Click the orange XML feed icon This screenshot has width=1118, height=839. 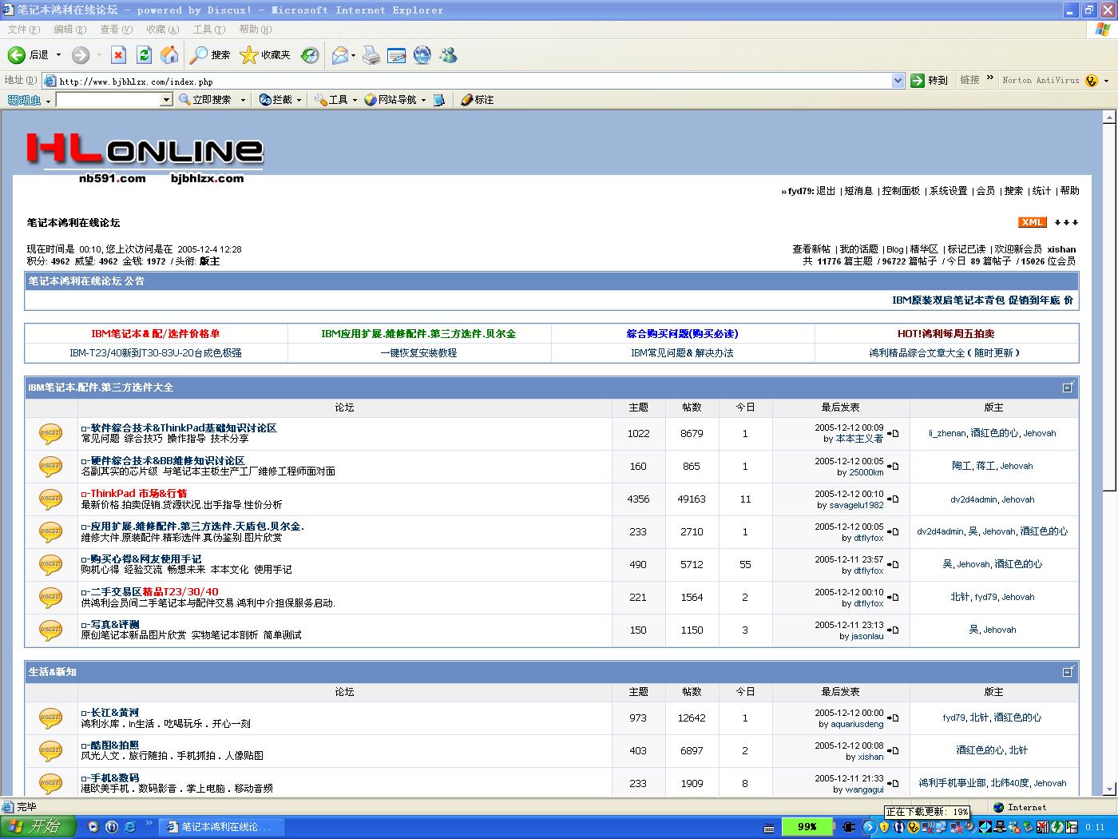[x=1032, y=222]
